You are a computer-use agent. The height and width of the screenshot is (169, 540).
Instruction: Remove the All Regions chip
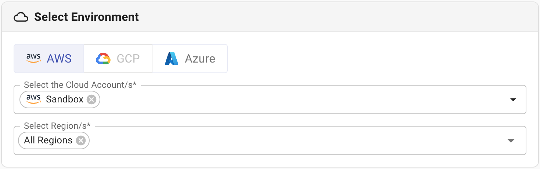click(x=81, y=140)
